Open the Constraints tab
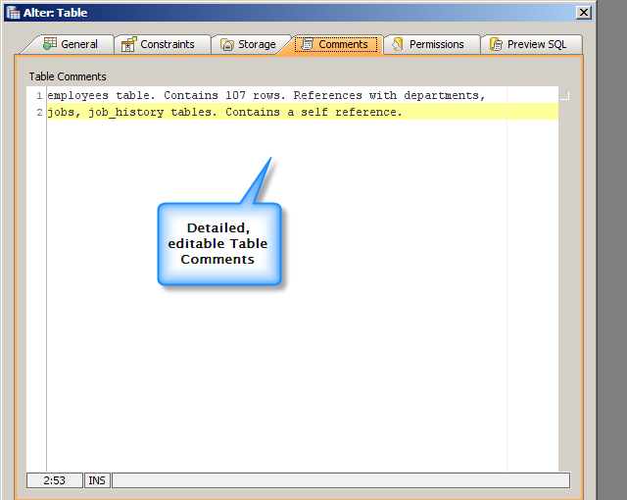 (x=162, y=44)
